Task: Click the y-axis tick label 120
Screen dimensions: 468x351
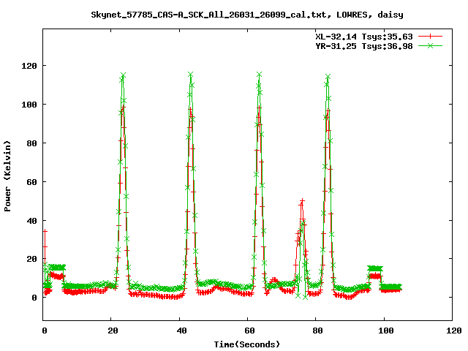Action: [x=29, y=66]
